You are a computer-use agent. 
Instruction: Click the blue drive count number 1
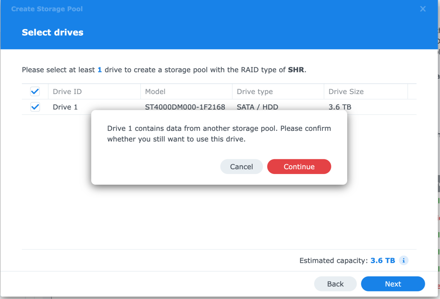coord(99,70)
